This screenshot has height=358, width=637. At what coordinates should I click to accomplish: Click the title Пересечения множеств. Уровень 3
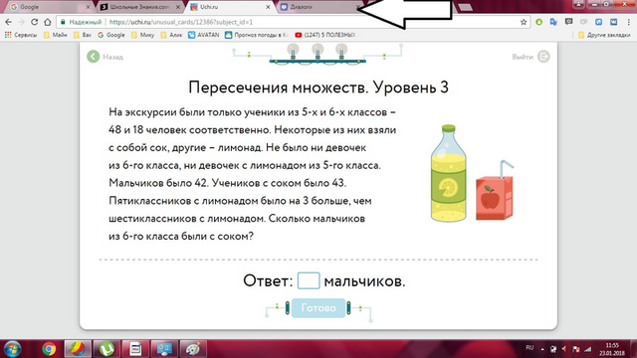coord(318,88)
